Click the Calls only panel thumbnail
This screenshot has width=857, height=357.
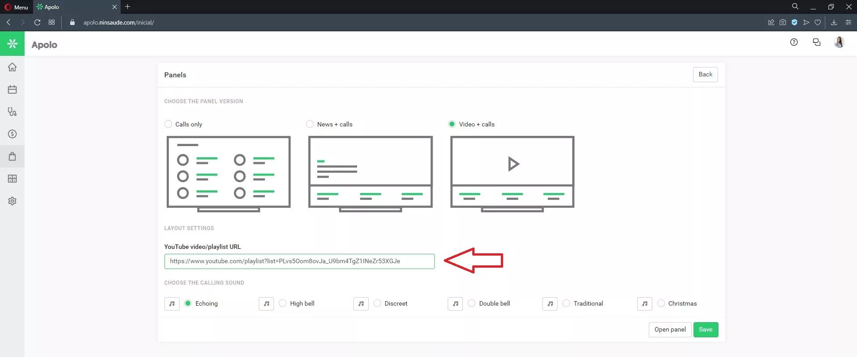[228, 173]
